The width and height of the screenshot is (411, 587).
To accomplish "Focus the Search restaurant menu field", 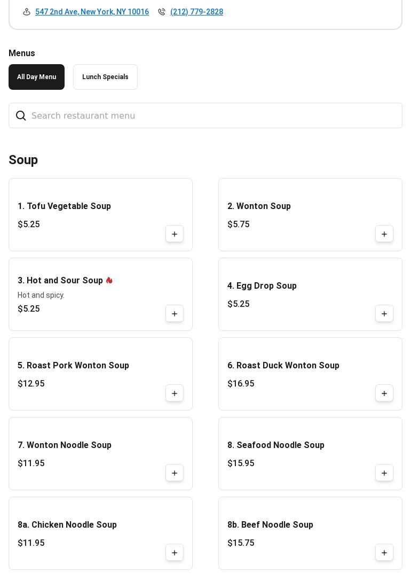I will (x=214, y=116).
